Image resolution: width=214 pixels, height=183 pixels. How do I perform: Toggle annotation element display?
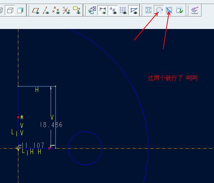click(x=77, y=10)
